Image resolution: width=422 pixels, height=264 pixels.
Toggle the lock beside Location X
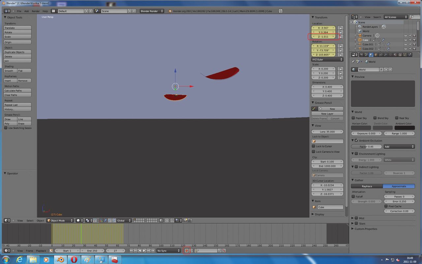tap(341, 28)
